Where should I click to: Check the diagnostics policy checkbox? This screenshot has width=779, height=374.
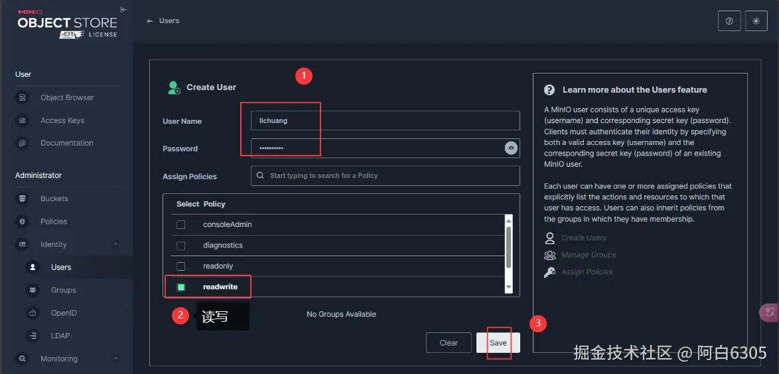tap(181, 246)
